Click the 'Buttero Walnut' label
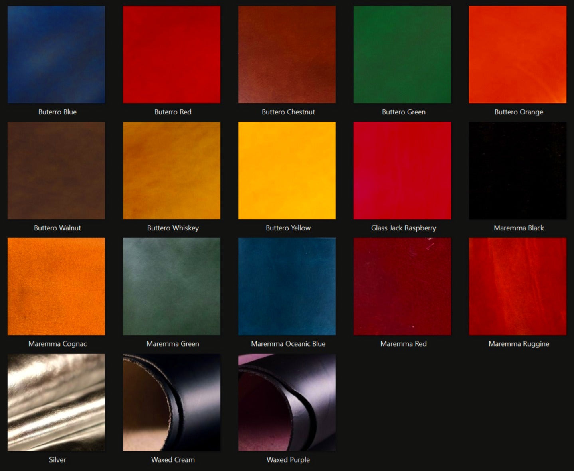The width and height of the screenshot is (574, 471). click(57, 228)
